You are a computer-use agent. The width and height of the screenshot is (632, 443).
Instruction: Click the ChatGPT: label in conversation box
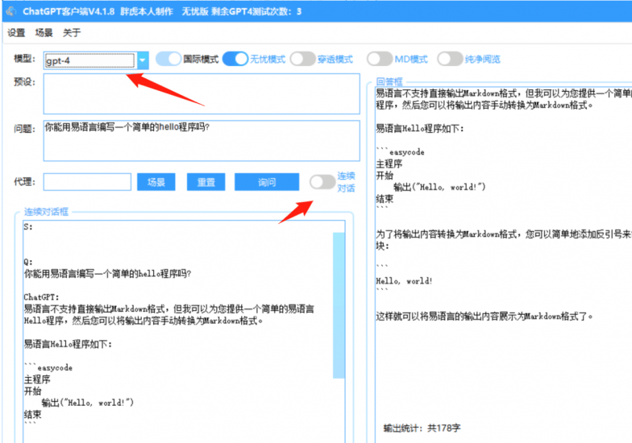pyautogui.click(x=42, y=297)
